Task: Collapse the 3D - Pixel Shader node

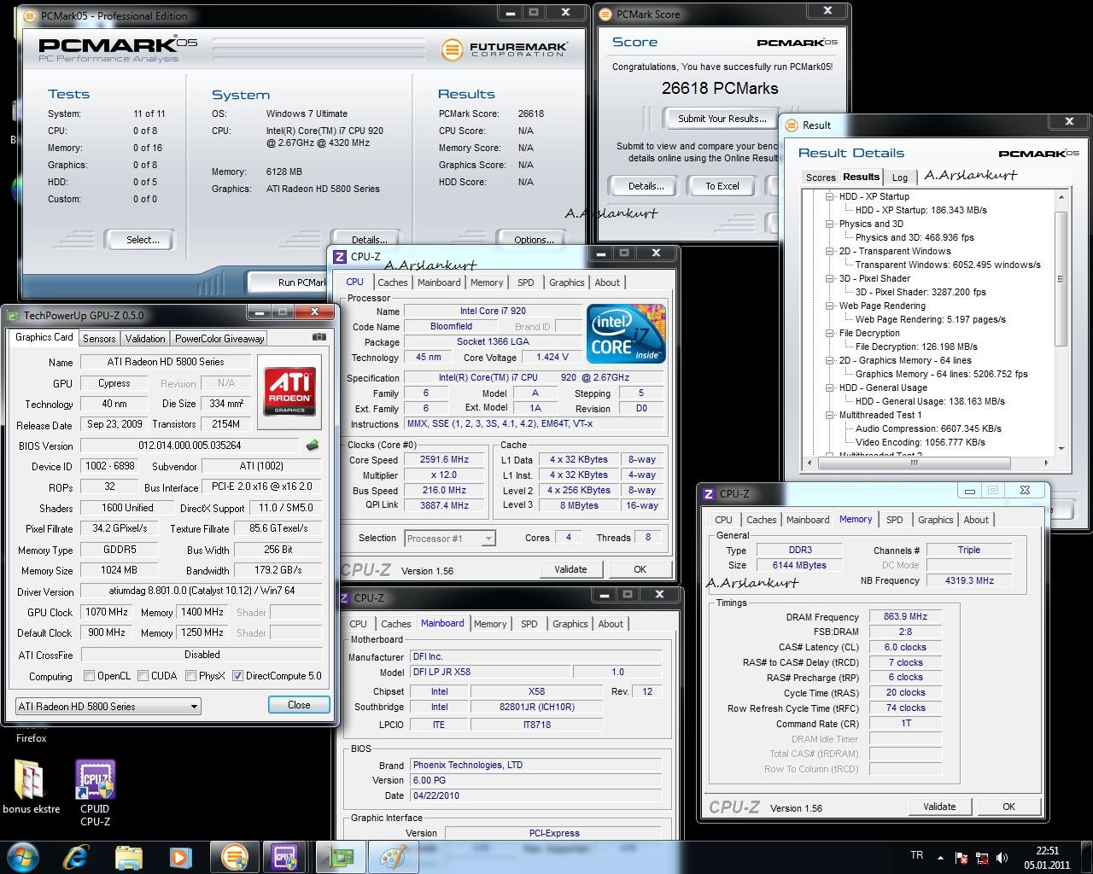Action: (829, 278)
